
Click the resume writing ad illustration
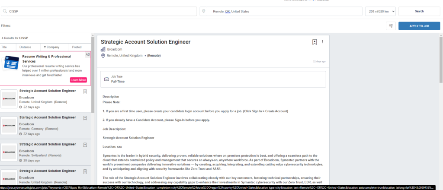coord(11,62)
